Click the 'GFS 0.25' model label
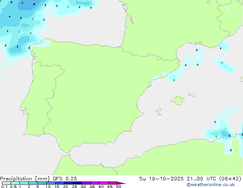 (x=65, y=179)
